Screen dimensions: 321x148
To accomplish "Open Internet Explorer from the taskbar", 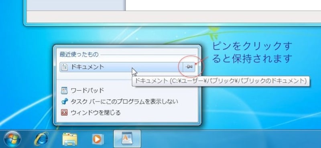I will pyautogui.click(x=41, y=139).
